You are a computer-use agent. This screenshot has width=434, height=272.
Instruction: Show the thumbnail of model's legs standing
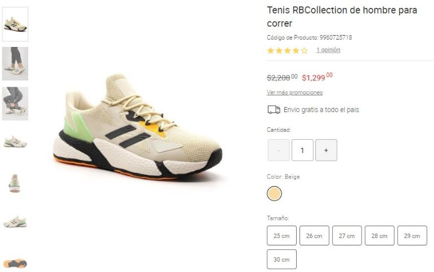15,63
